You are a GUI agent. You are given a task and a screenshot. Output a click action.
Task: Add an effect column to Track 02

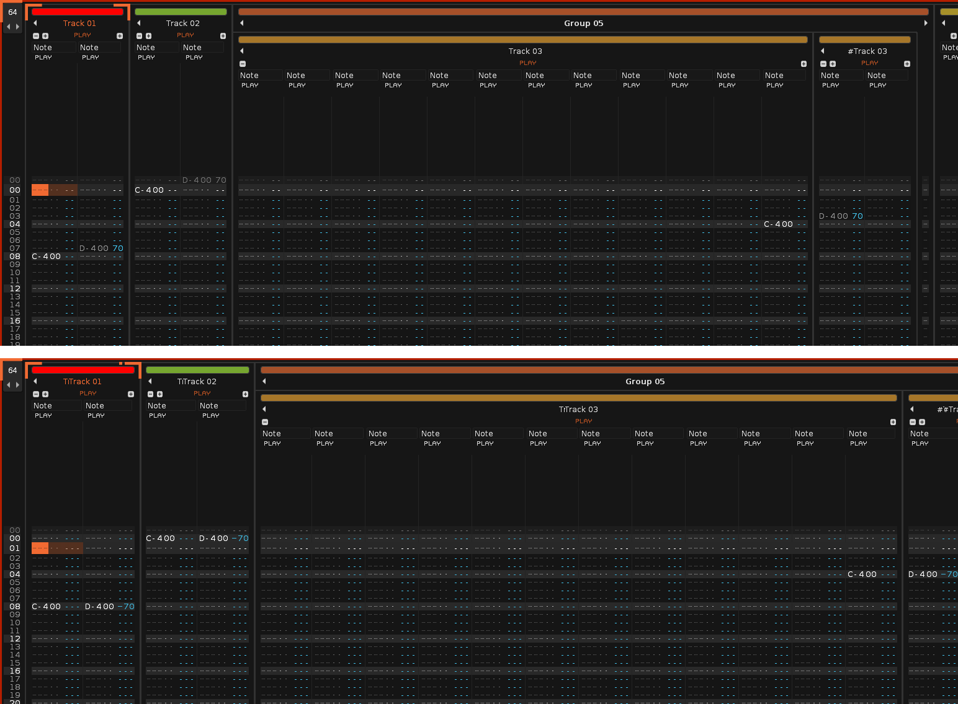pyautogui.click(x=223, y=36)
